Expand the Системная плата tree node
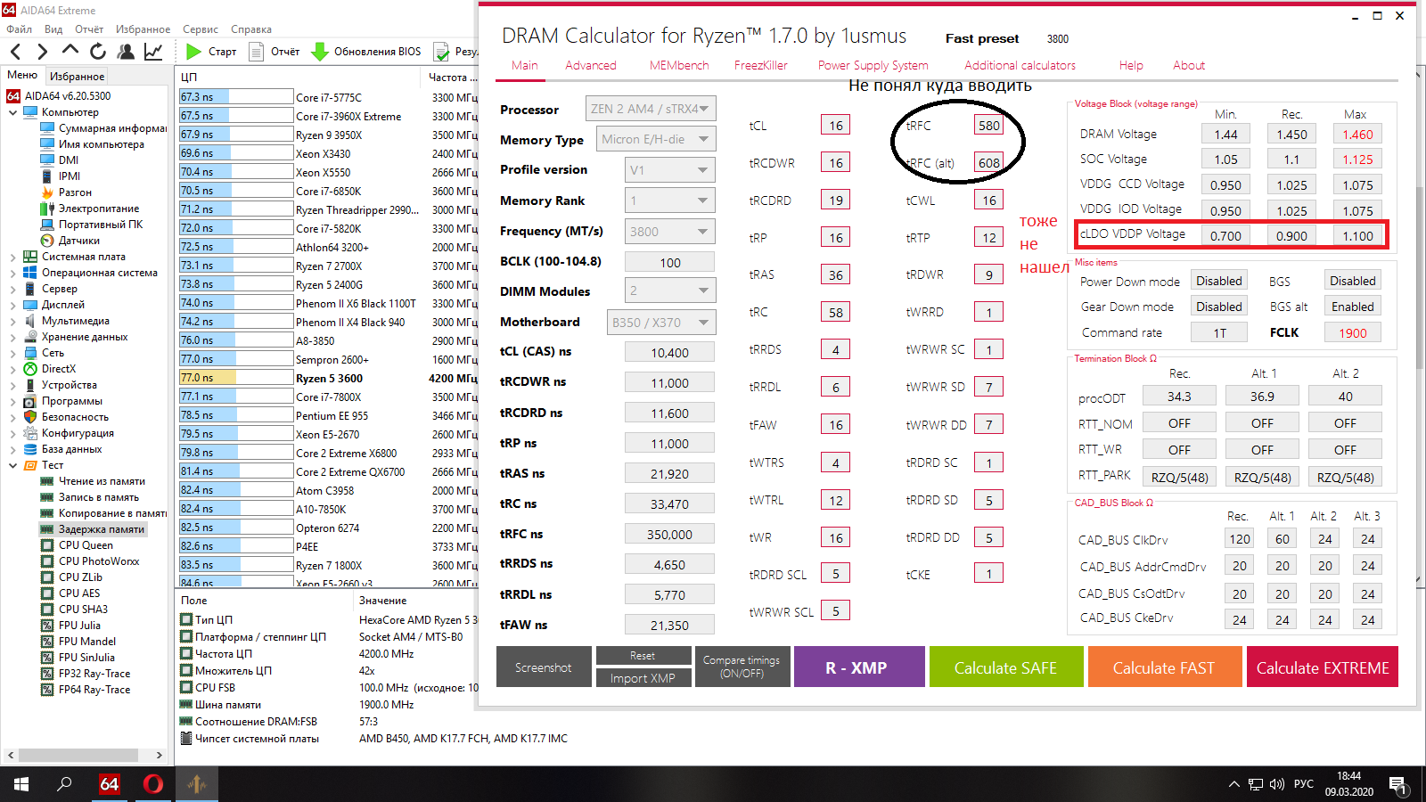This screenshot has width=1426, height=802. pyautogui.click(x=12, y=257)
